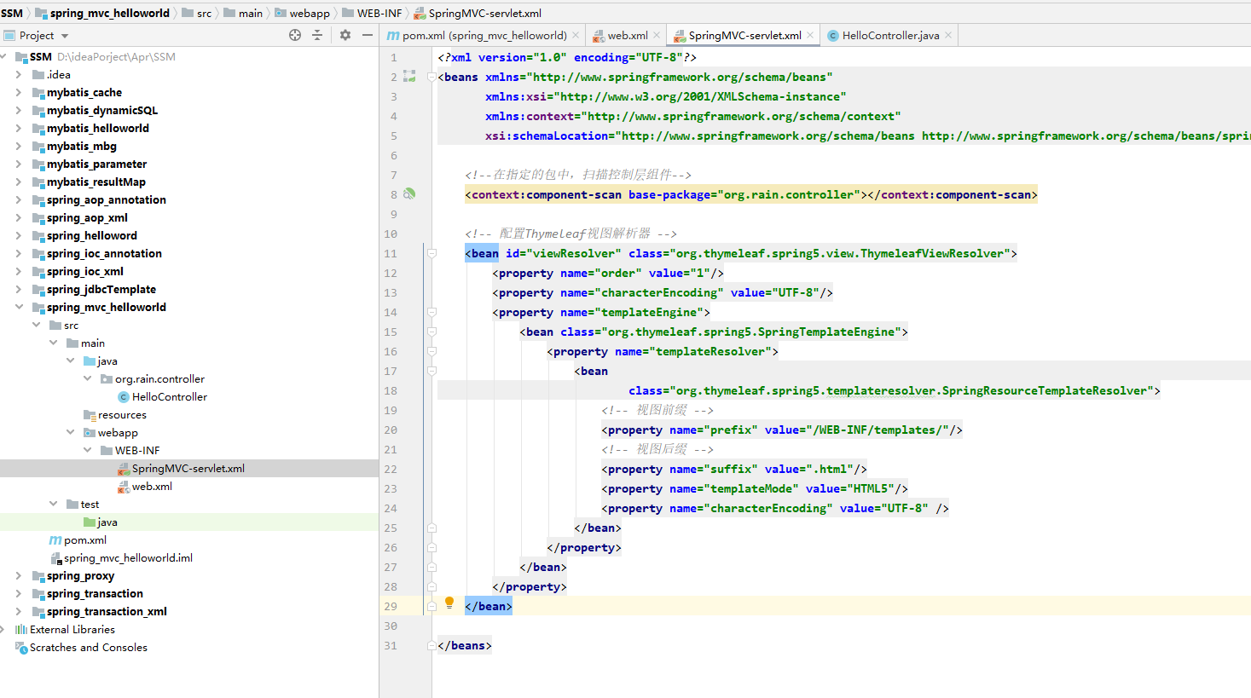
Task: Select resources folder
Action: pyautogui.click(x=122, y=414)
